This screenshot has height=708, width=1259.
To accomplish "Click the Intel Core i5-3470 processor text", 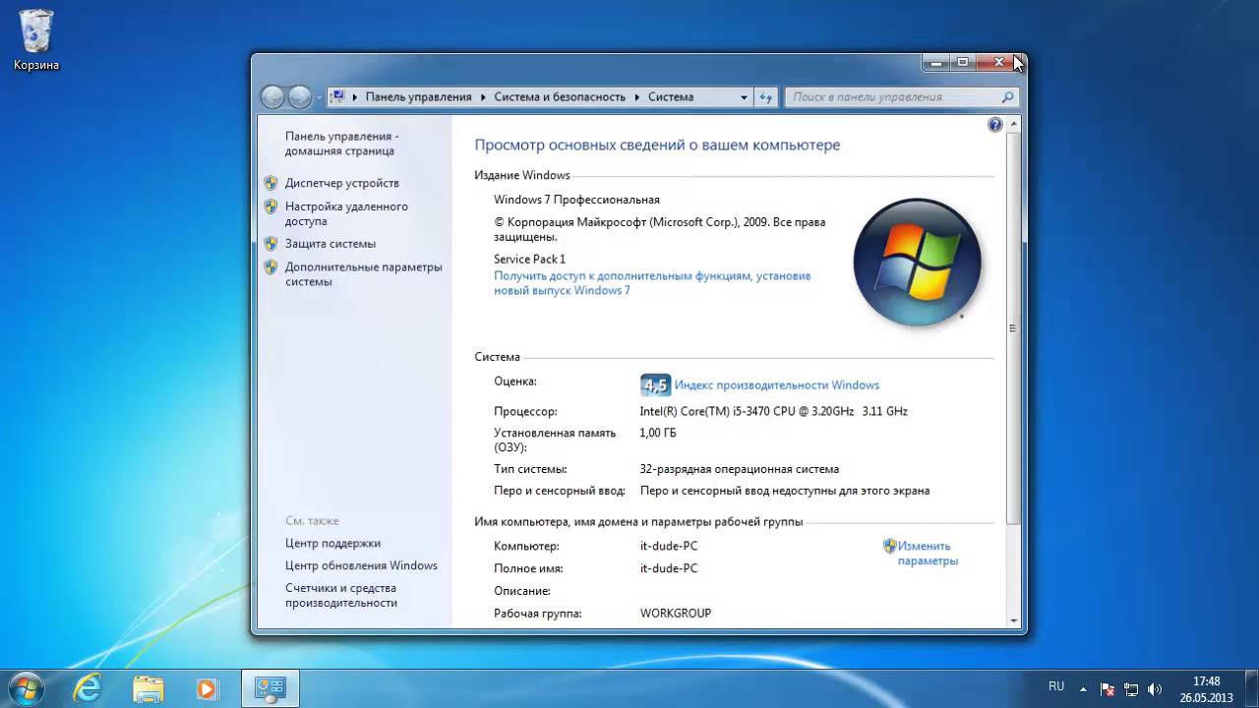I will click(773, 411).
